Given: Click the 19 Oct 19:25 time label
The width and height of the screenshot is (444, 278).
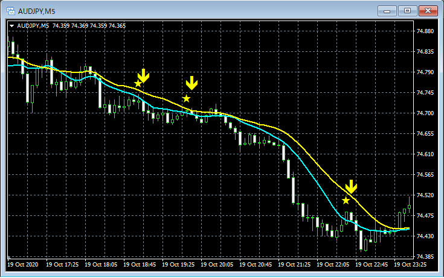Looking at the screenshot, I should point(178,265).
